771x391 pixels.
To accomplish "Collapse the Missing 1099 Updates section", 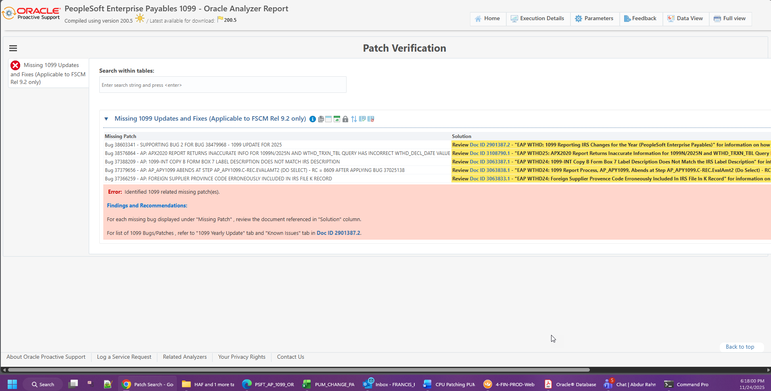I will (x=107, y=119).
